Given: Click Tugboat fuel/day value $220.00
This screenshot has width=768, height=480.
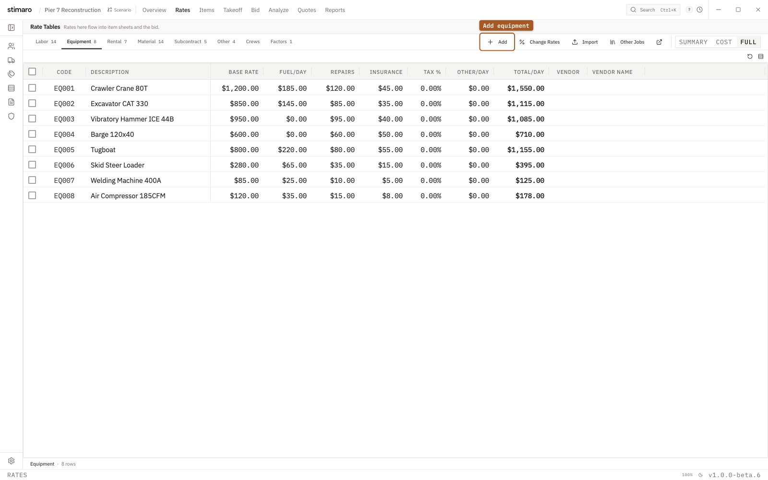Looking at the screenshot, I should pos(292,150).
